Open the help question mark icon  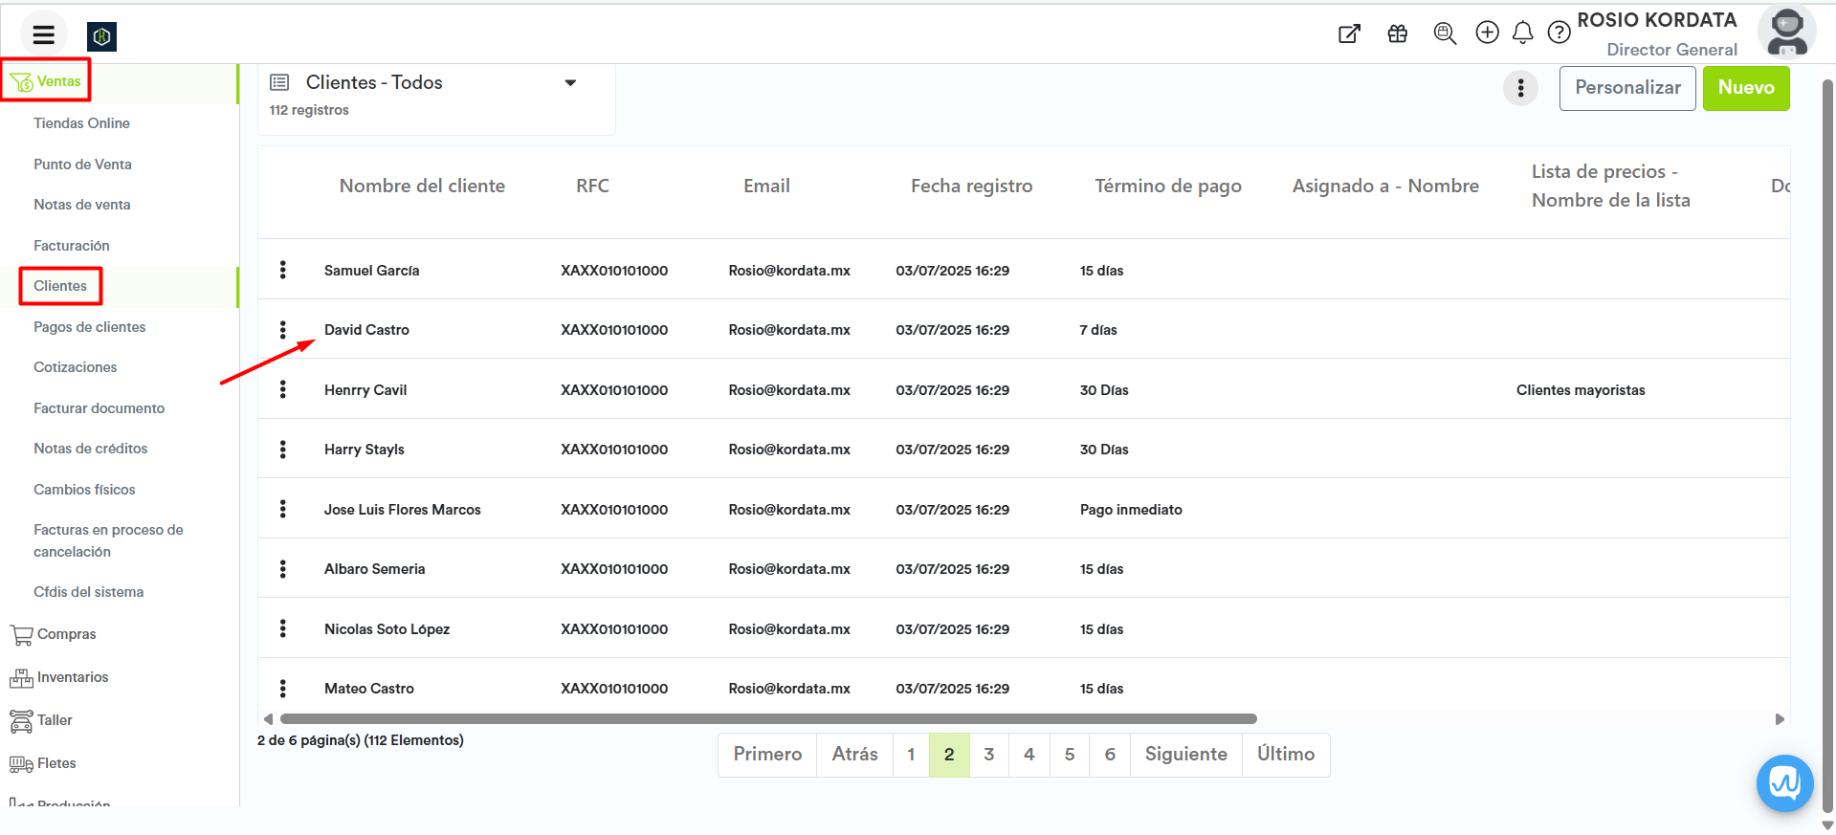(1559, 33)
